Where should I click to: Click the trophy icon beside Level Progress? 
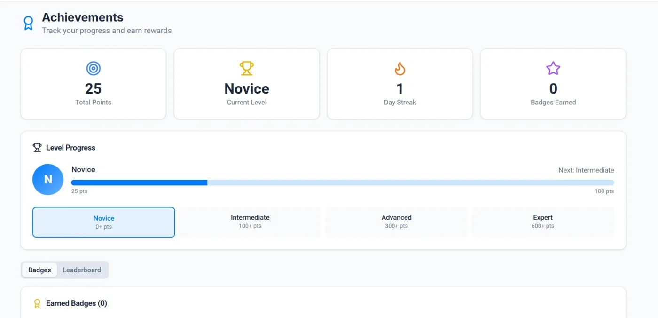[x=37, y=148]
